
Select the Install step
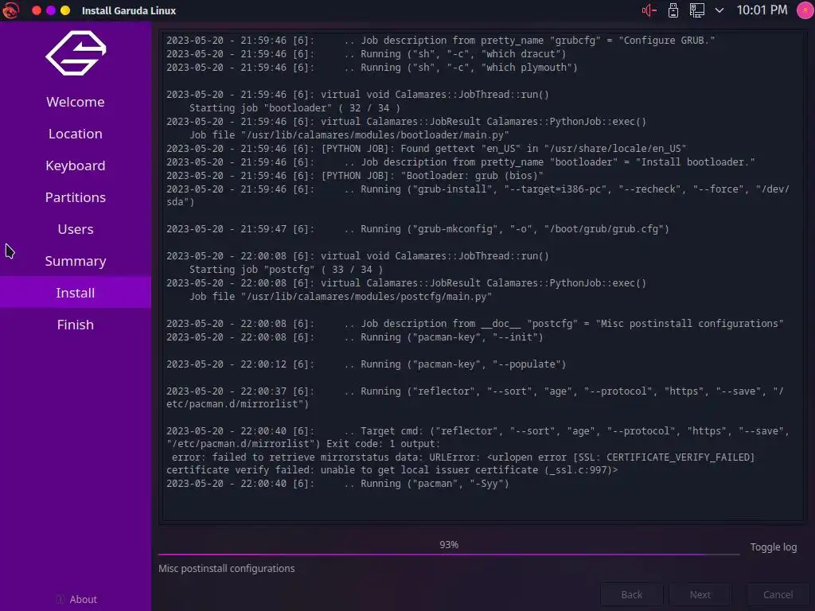point(76,293)
